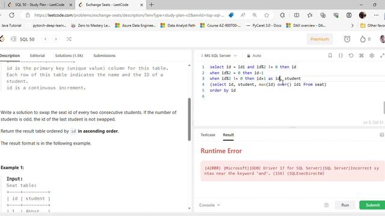Viewport: 385px width, 216px height.
Task: Open the Submissions tab
Action: (104, 56)
